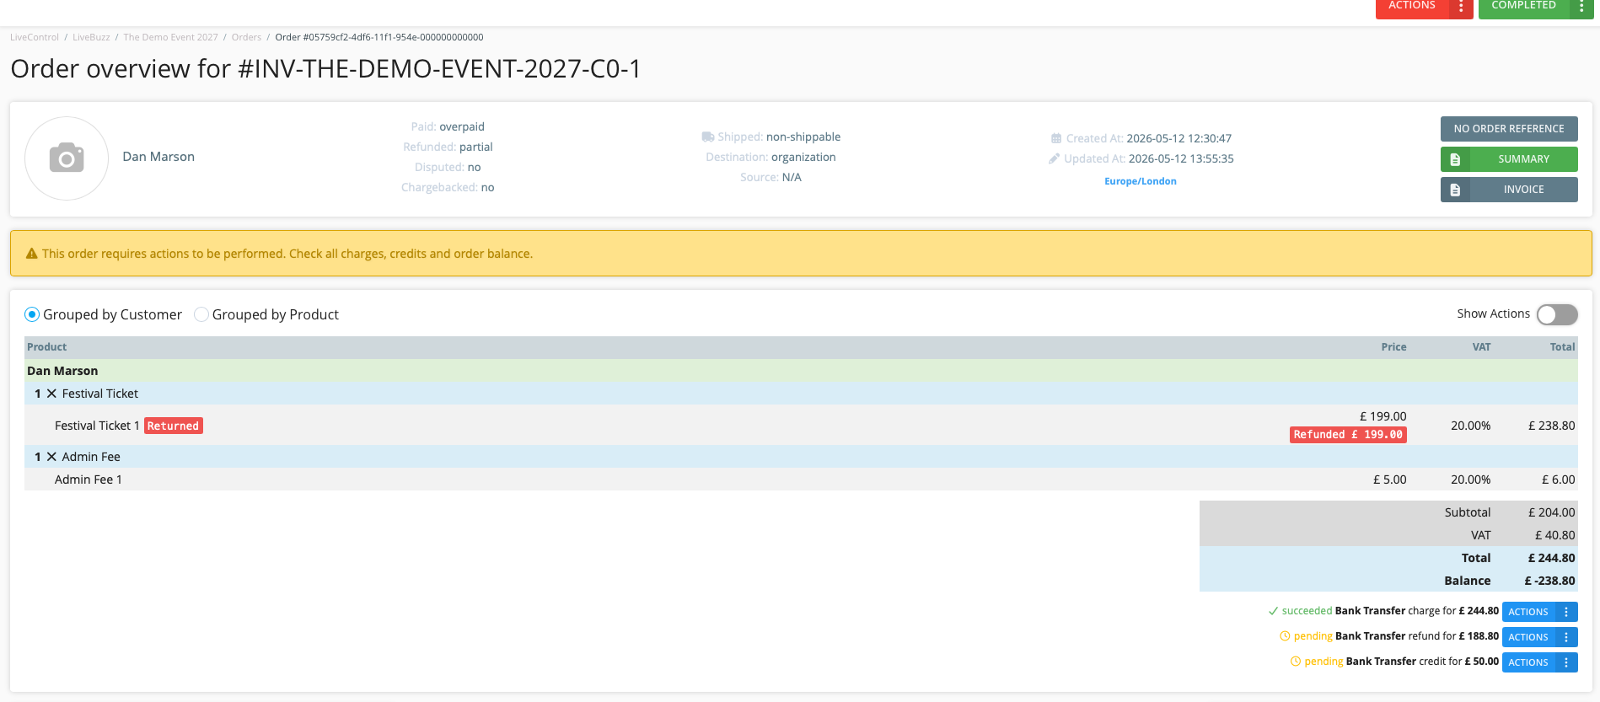This screenshot has width=1600, height=702.
Task: Click the Festival Ticket total £ 238.80
Action: pyautogui.click(x=1551, y=426)
